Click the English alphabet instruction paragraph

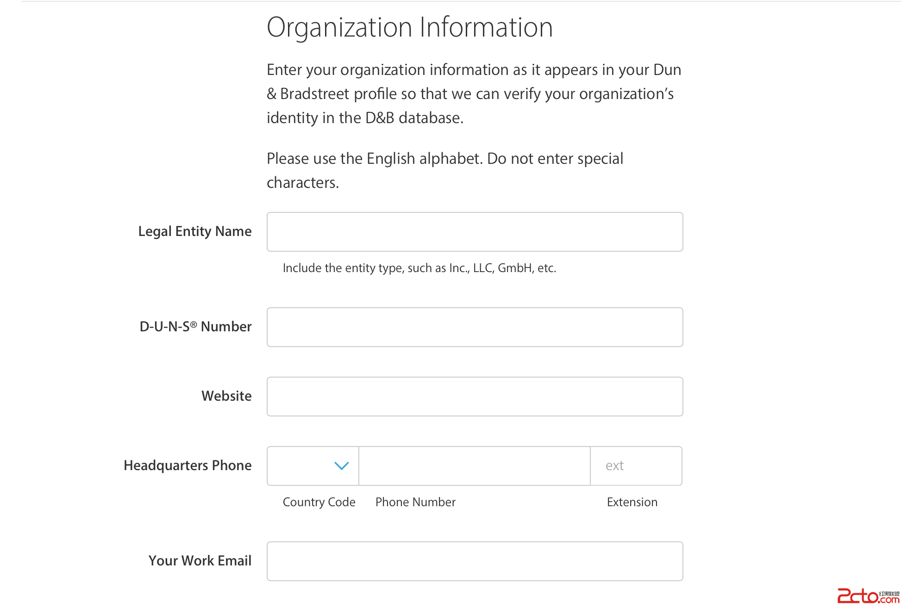pos(444,170)
